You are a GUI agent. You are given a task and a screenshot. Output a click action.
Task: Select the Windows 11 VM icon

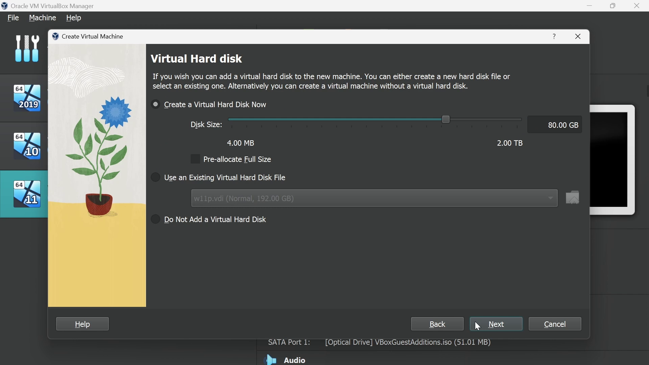click(27, 194)
